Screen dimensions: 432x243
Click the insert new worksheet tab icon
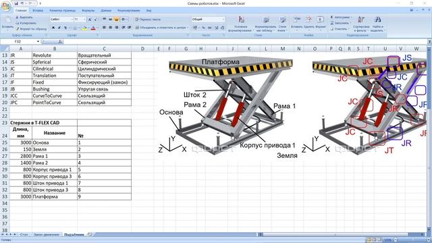(x=90, y=234)
